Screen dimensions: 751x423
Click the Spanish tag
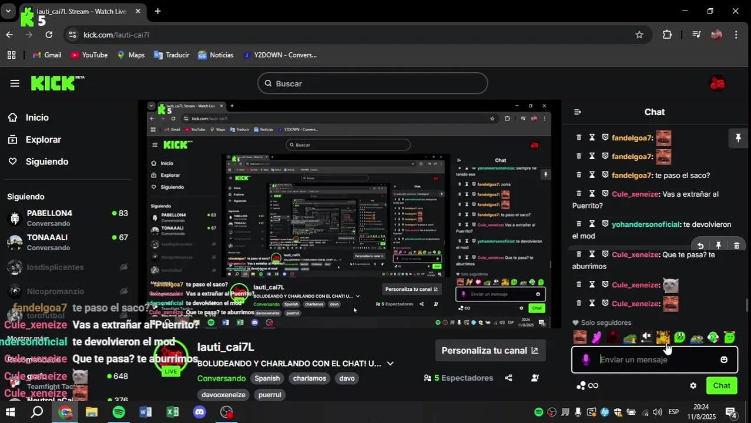pyautogui.click(x=267, y=378)
